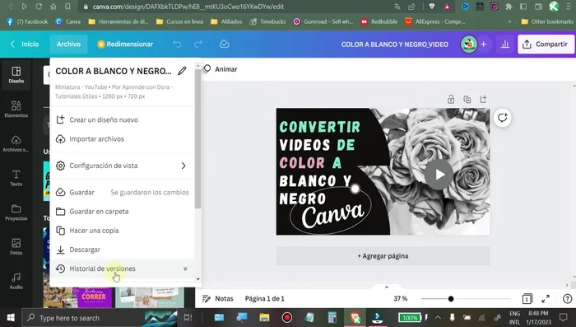Open the Calculator taskbar icon

click(332, 317)
